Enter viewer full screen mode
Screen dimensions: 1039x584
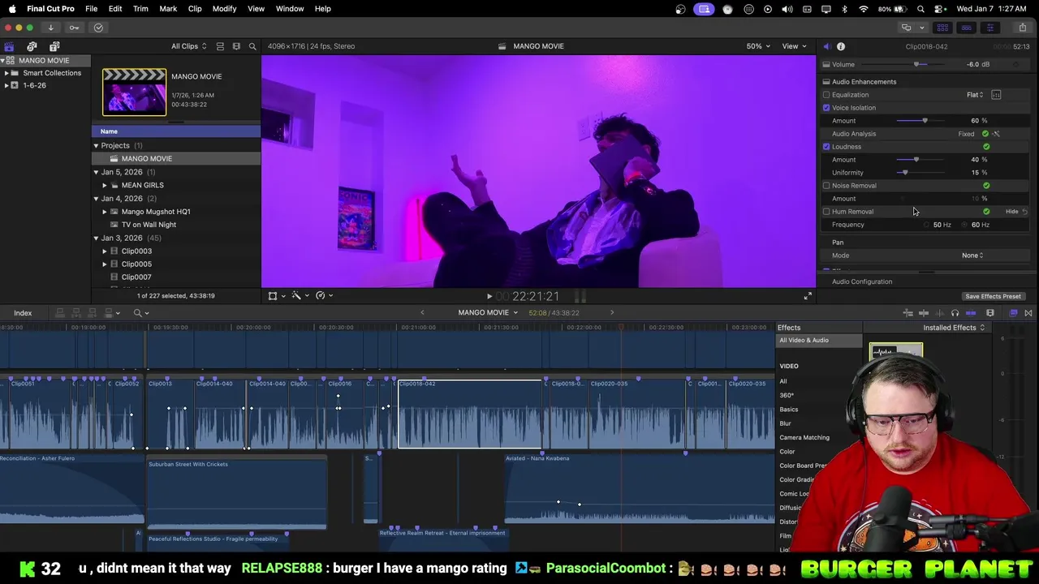(x=808, y=297)
